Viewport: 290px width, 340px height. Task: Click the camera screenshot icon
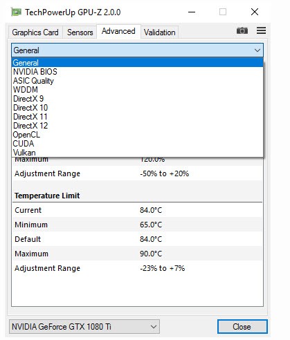pyautogui.click(x=242, y=30)
